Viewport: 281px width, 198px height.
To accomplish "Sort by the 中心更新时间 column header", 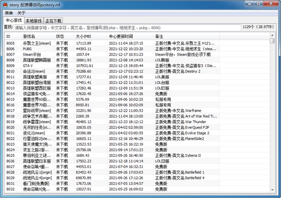I will [x=130, y=36].
